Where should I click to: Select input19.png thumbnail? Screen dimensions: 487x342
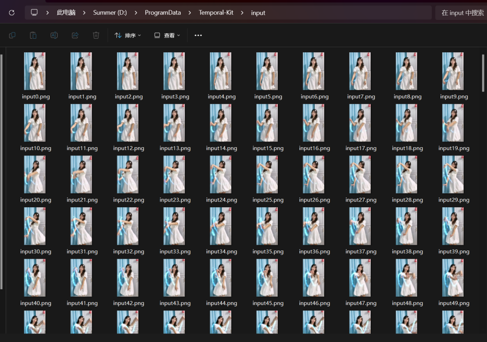tap(453, 123)
